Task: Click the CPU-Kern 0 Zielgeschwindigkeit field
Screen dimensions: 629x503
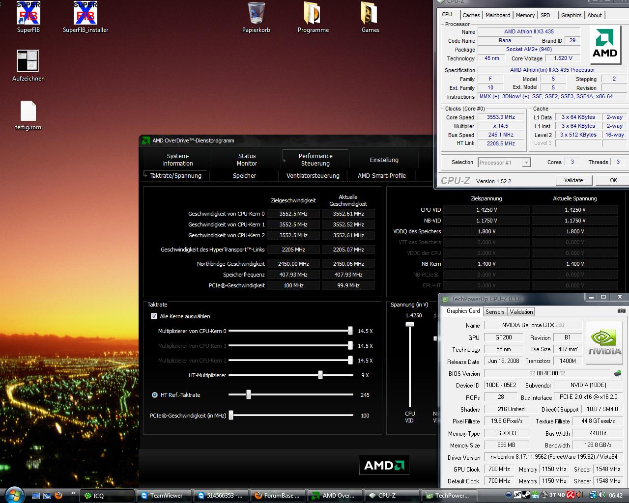Action: coord(293,214)
